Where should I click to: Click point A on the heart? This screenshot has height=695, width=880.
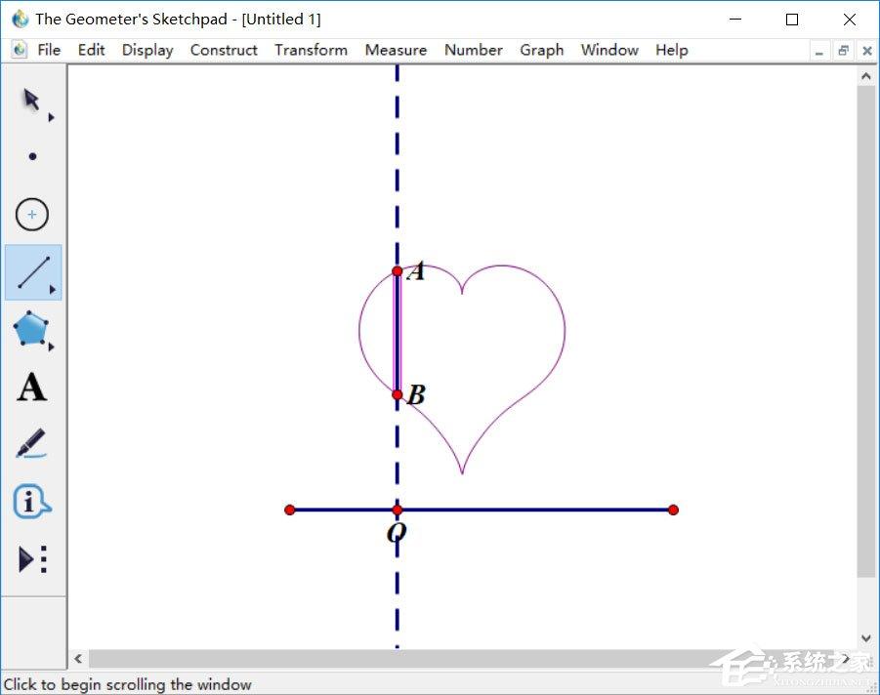[397, 271]
